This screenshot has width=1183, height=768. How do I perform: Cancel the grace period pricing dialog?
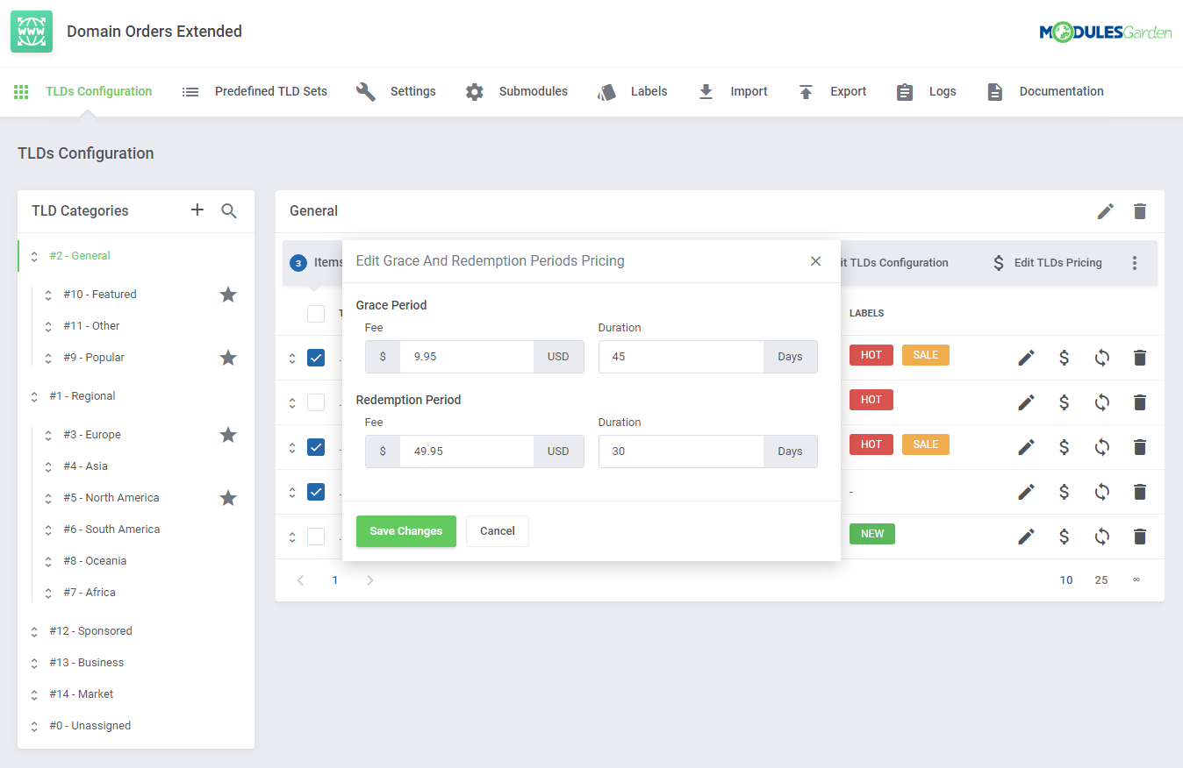coord(497,531)
